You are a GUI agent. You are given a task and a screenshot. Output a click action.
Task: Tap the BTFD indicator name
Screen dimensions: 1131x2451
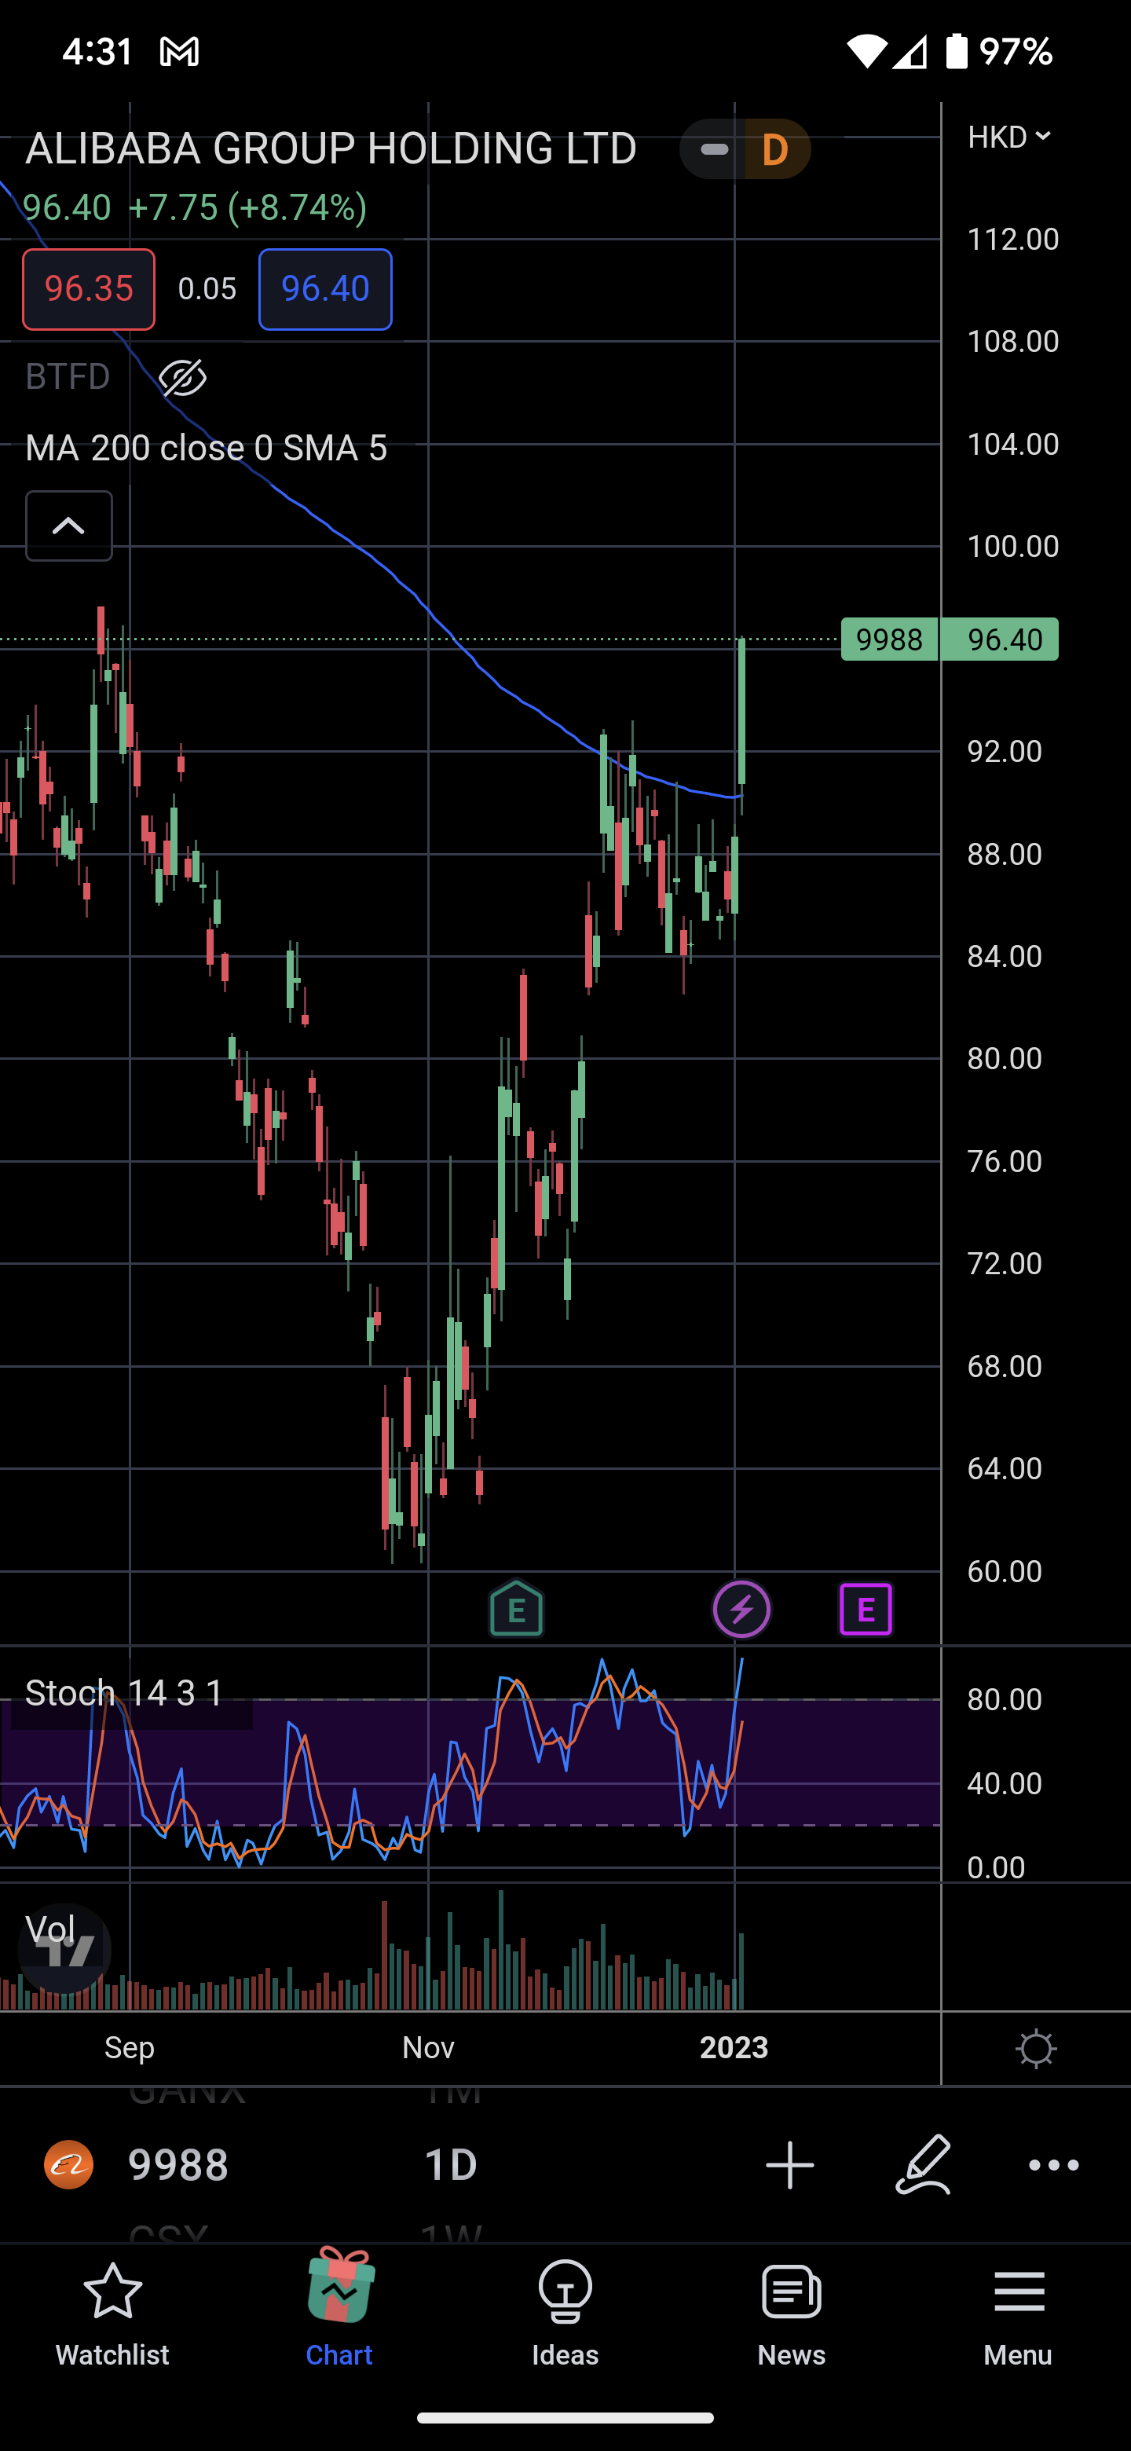tap(68, 377)
